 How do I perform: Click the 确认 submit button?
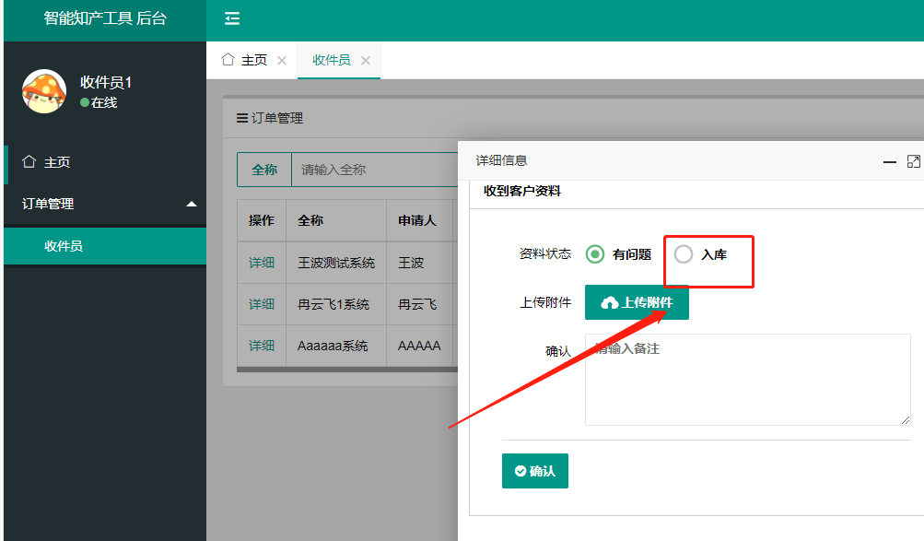coord(535,471)
